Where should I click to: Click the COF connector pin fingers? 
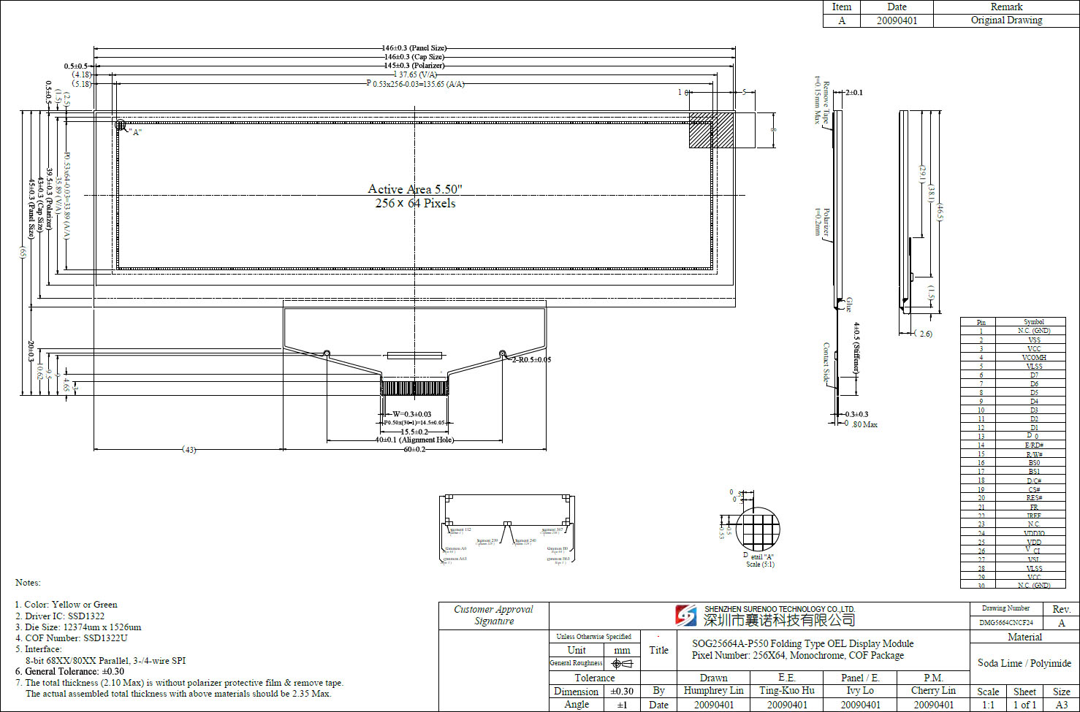click(x=414, y=388)
